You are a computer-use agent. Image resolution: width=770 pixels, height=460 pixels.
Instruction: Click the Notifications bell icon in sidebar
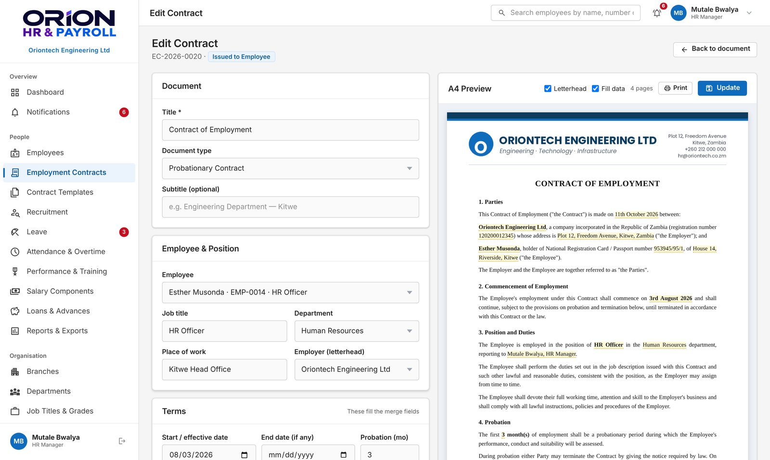(15, 112)
